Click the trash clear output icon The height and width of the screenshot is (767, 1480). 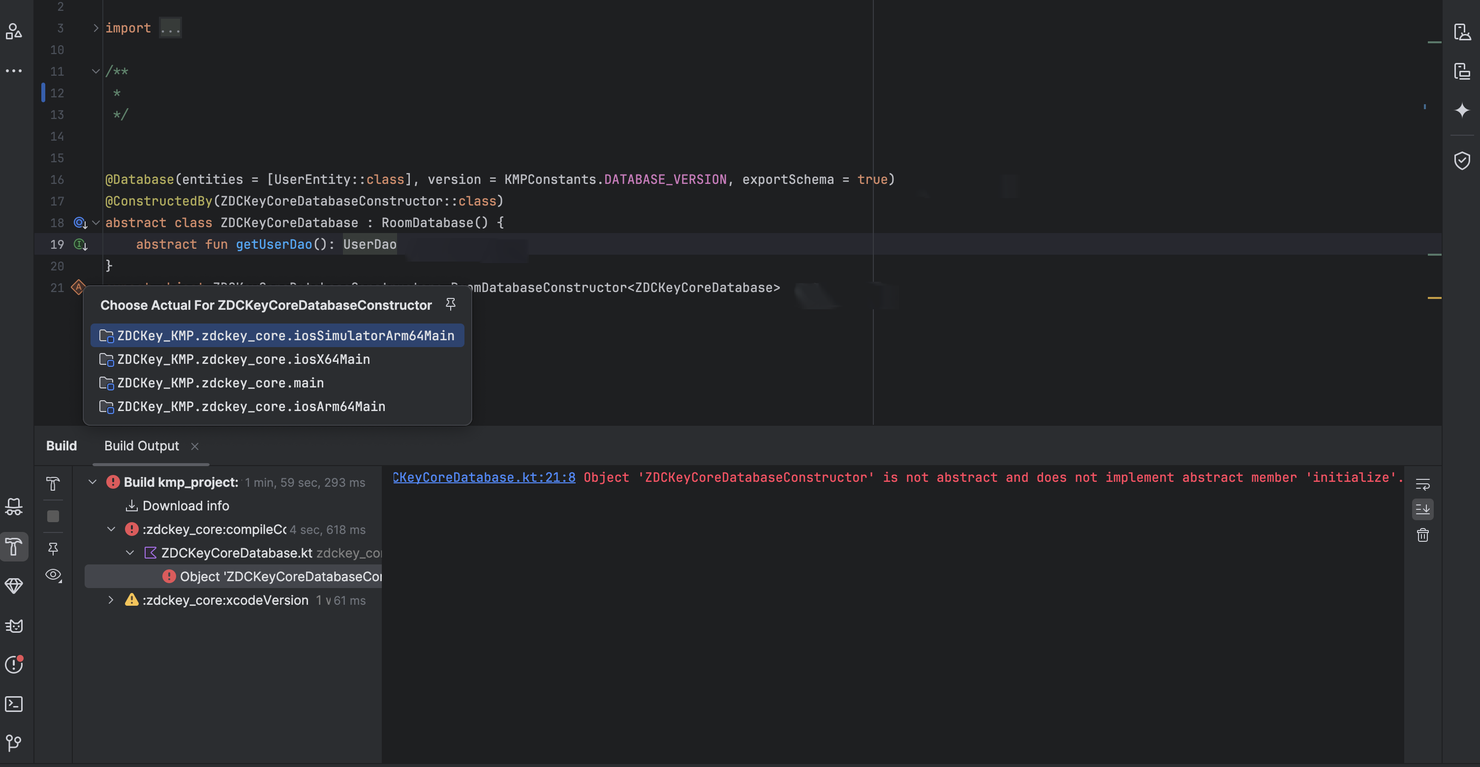tap(1422, 535)
